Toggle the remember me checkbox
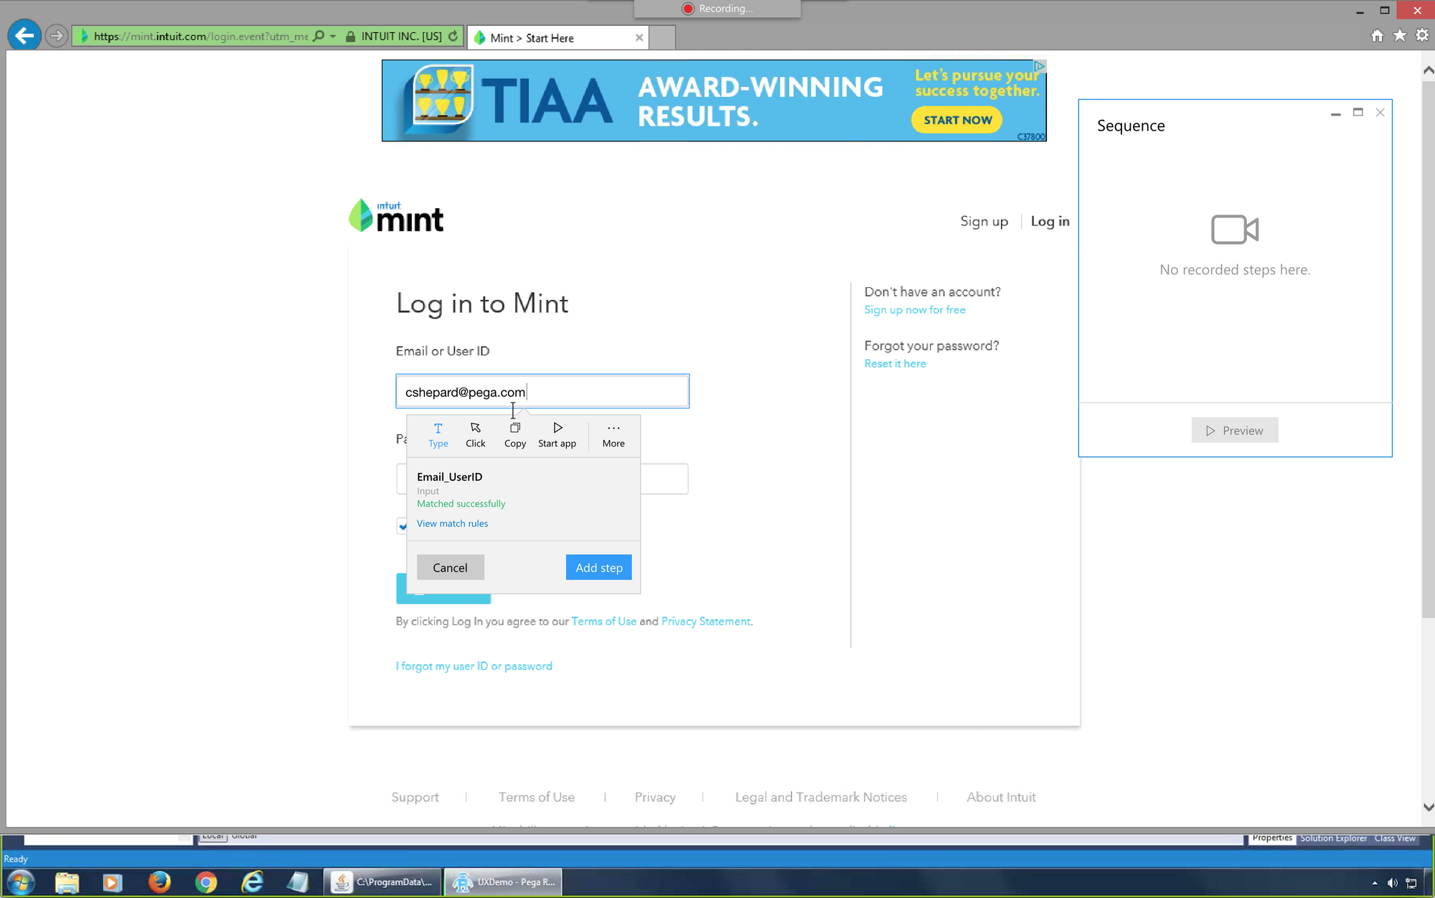This screenshot has height=898, width=1435. 403,526
